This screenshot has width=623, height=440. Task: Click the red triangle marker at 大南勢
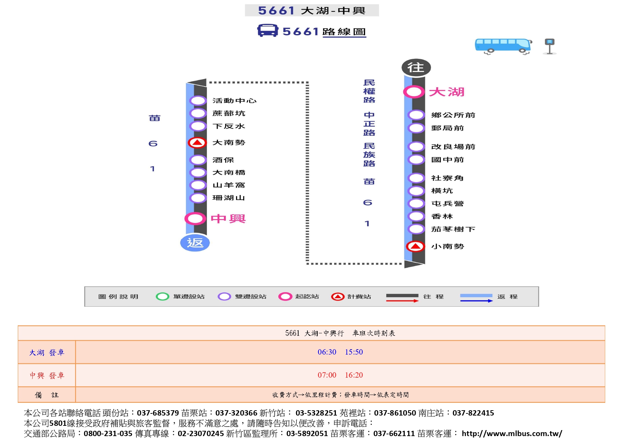pyautogui.click(x=197, y=143)
